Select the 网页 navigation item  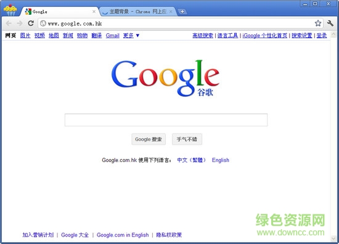10,36
